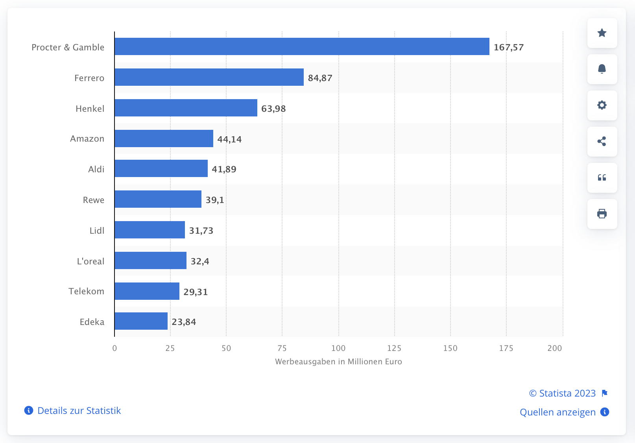
Task: Click the print icon
Action: 602,214
